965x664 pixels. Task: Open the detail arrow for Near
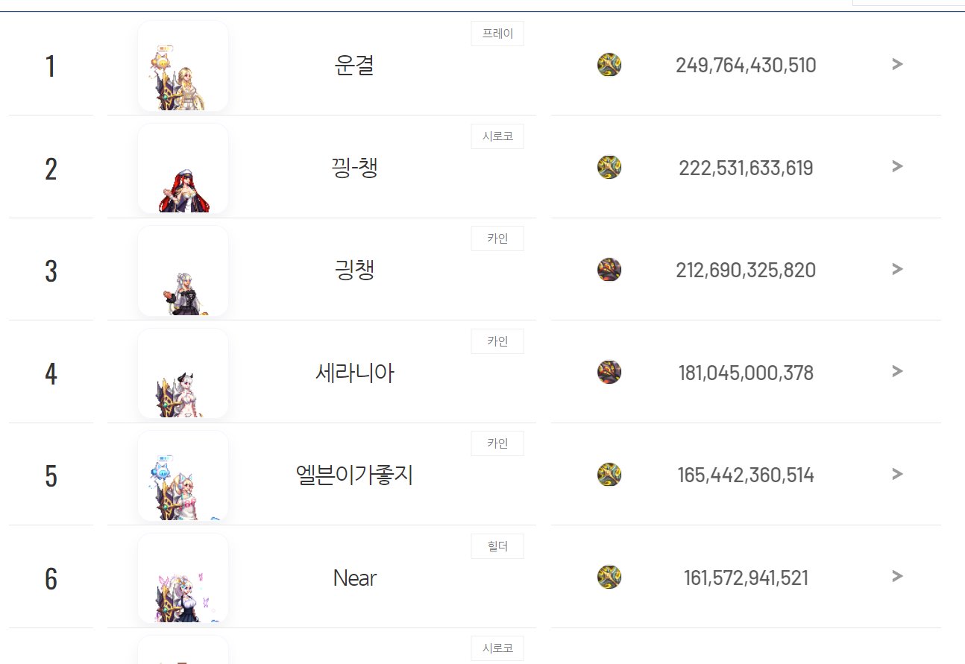pyautogui.click(x=897, y=576)
